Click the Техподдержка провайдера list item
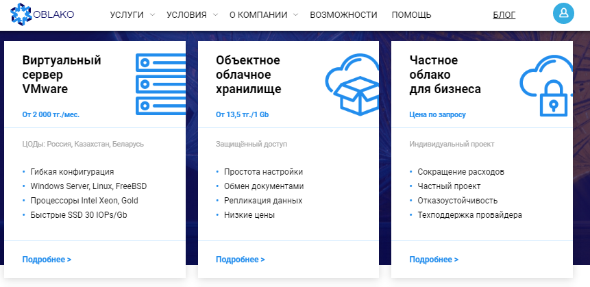The image size is (590, 287). (469, 215)
